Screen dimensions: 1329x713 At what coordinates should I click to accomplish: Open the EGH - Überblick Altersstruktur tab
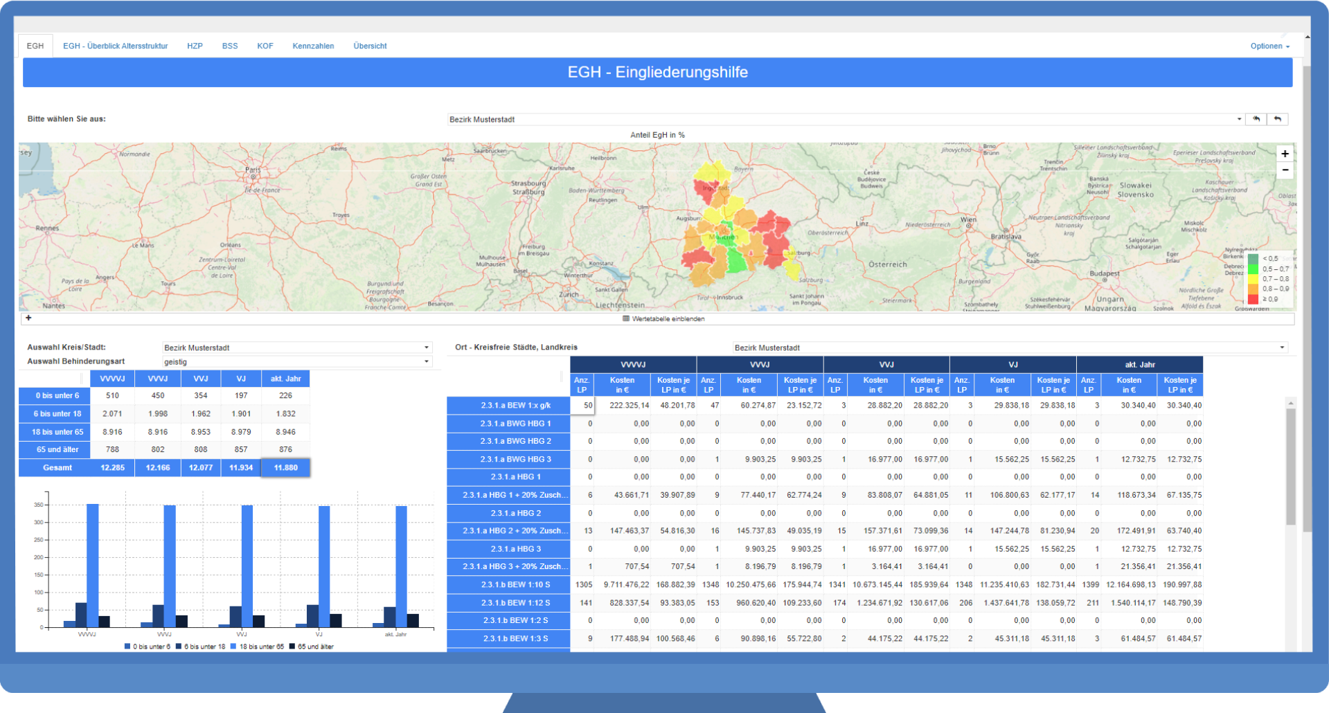pyautogui.click(x=115, y=46)
